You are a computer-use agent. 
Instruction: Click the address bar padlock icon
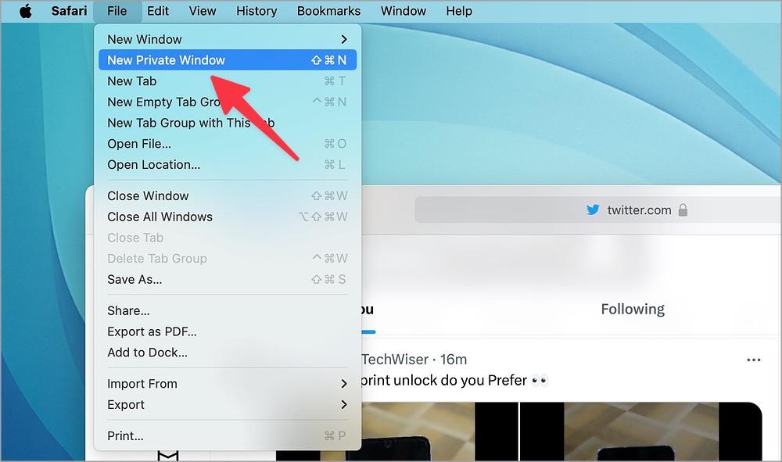click(x=683, y=210)
